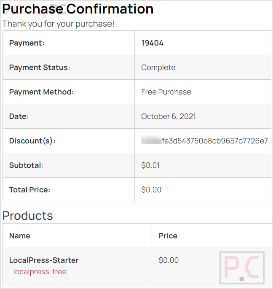Click the Products section heading
Screen dimensions: 273x289
pos(28,216)
